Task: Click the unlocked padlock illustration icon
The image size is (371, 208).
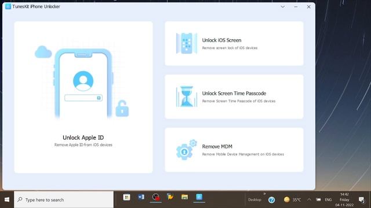Action: coord(122,109)
